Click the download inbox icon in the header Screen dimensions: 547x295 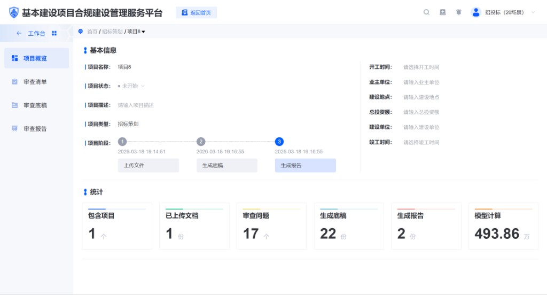pyautogui.click(x=443, y=12)
